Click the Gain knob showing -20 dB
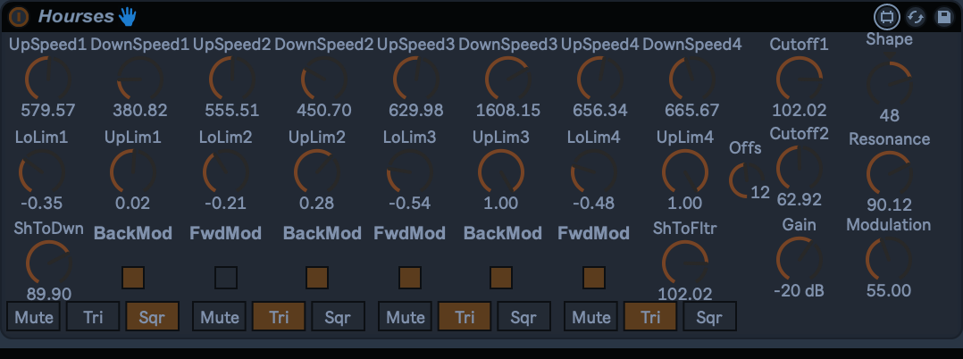The height and width of the screenshot is (359, 963). tap(798, 260)
